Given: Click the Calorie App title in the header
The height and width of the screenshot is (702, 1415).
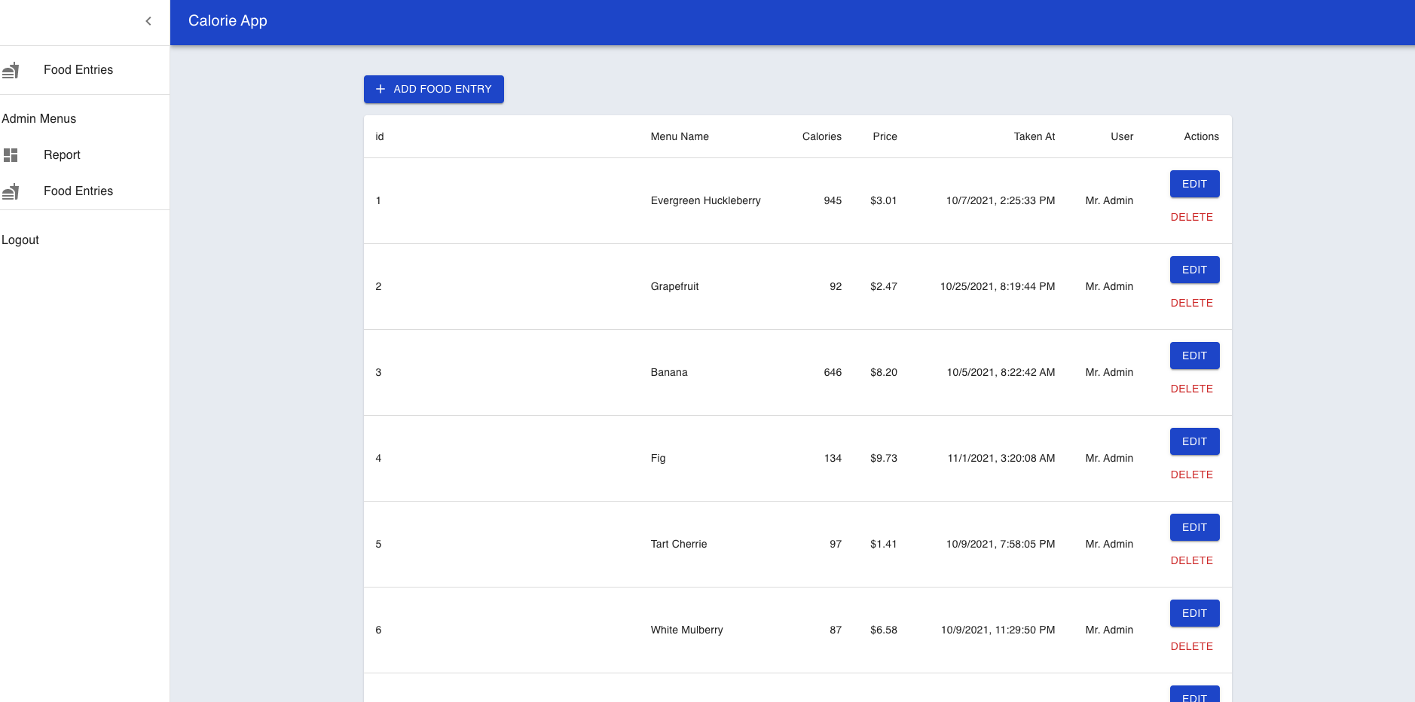Looking at the screenshot, I should 227,20.
